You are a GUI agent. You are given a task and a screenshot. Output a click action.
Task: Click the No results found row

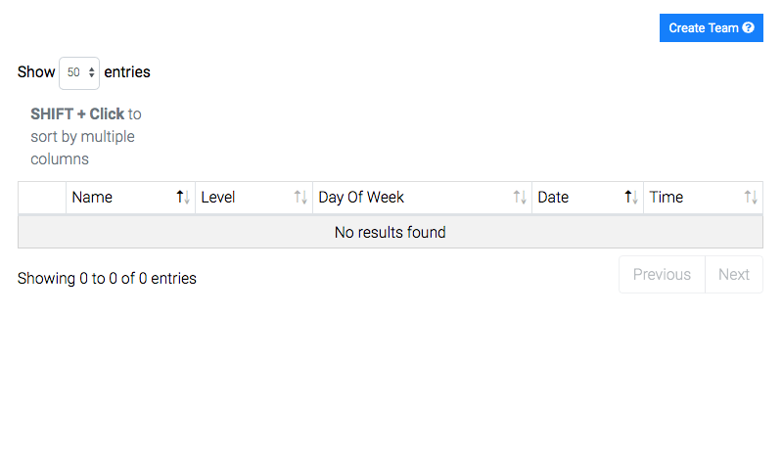point(391,232)
